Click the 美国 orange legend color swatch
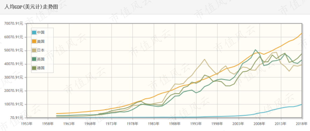The height and width of the screenshot is (131, 310). pyautogui.click(x=34, y=42)
